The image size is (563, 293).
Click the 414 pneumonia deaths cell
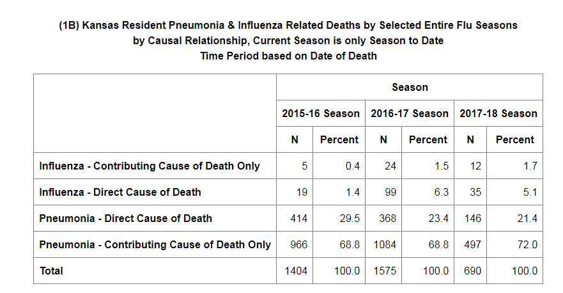coord(295,218)
